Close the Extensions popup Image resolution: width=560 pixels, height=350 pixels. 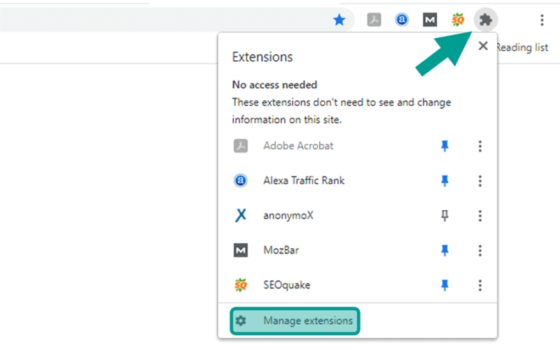(x=483, y=45)
